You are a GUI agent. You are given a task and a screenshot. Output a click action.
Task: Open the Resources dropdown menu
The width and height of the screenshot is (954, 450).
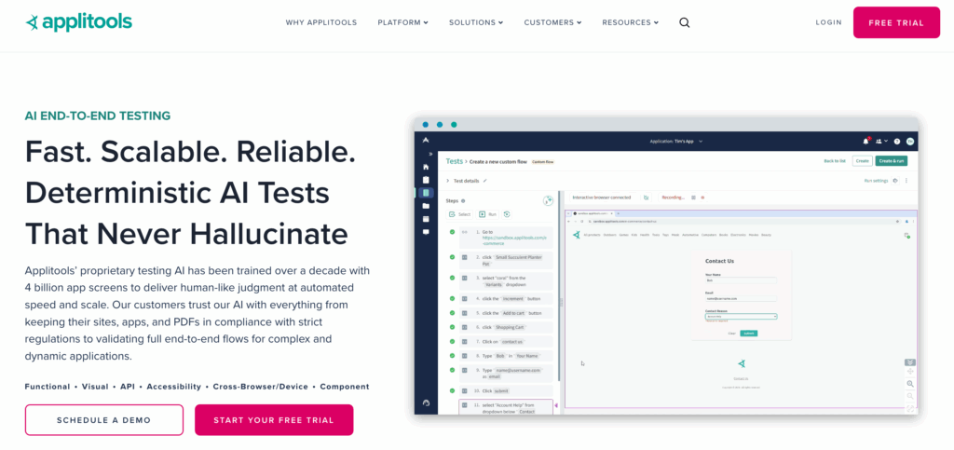(631, 23)
